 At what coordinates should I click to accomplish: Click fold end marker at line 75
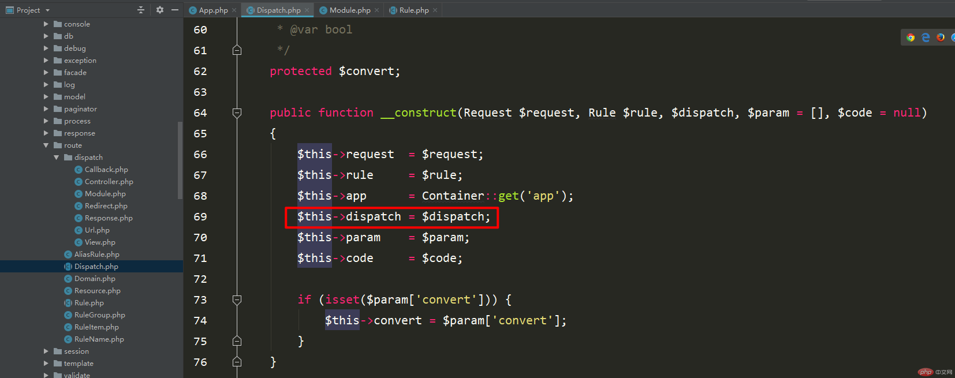237,341
